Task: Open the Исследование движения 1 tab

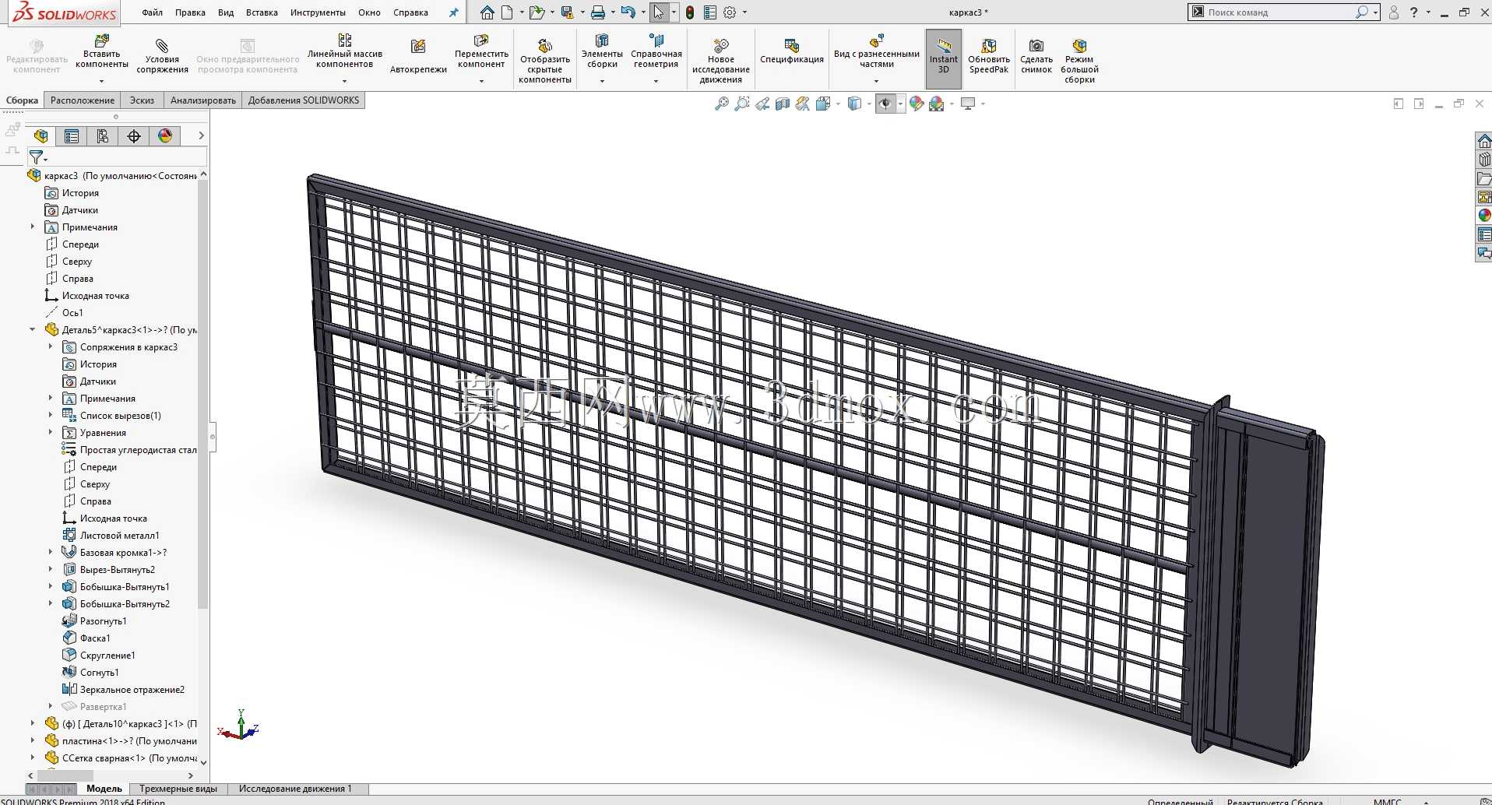Action: 295,789
